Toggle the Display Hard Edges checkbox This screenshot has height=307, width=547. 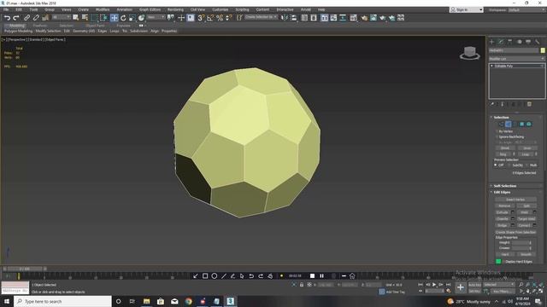pos(503,262)
